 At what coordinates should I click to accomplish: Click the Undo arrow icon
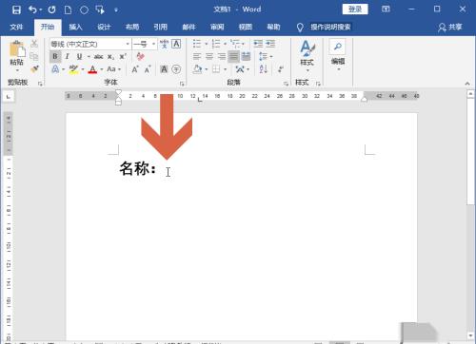click(32, 10)
